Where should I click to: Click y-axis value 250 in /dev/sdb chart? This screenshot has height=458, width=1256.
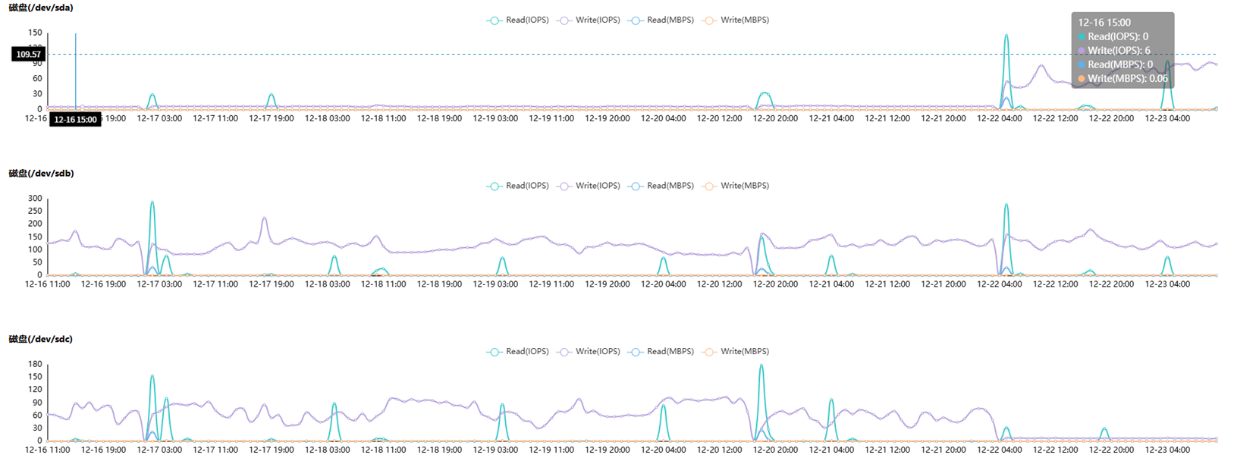tap(35, 212)
